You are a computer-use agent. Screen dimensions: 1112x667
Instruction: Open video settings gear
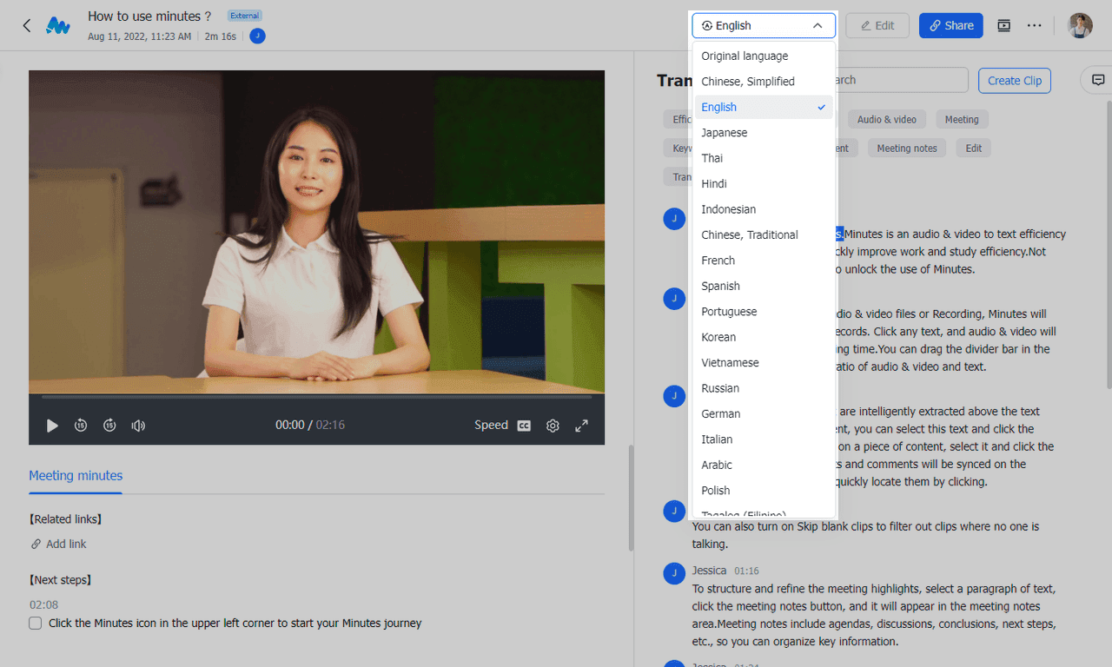pos(553,426)
